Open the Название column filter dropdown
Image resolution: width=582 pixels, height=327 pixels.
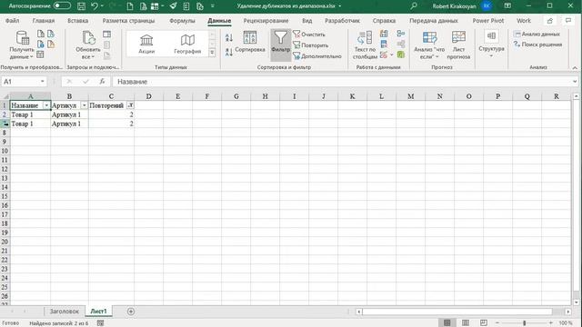[46, 105]
